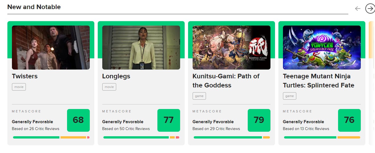Viewport: 375px width, 153px height.
Task: Click the previous carousel arrow
Action: click(x=358, y=9)
